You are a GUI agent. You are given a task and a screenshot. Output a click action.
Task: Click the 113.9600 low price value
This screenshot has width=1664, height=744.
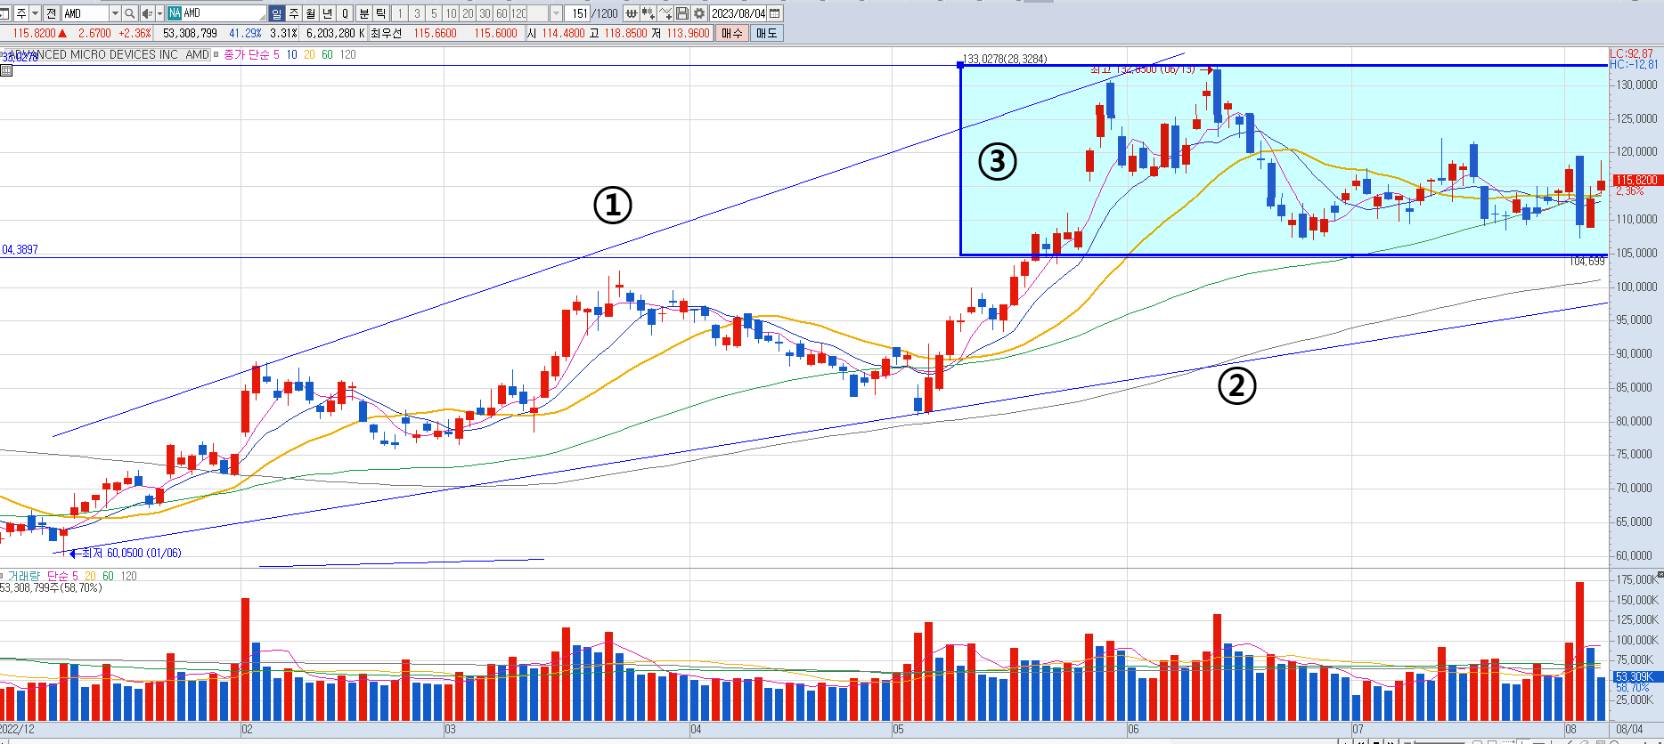[688, 33]
